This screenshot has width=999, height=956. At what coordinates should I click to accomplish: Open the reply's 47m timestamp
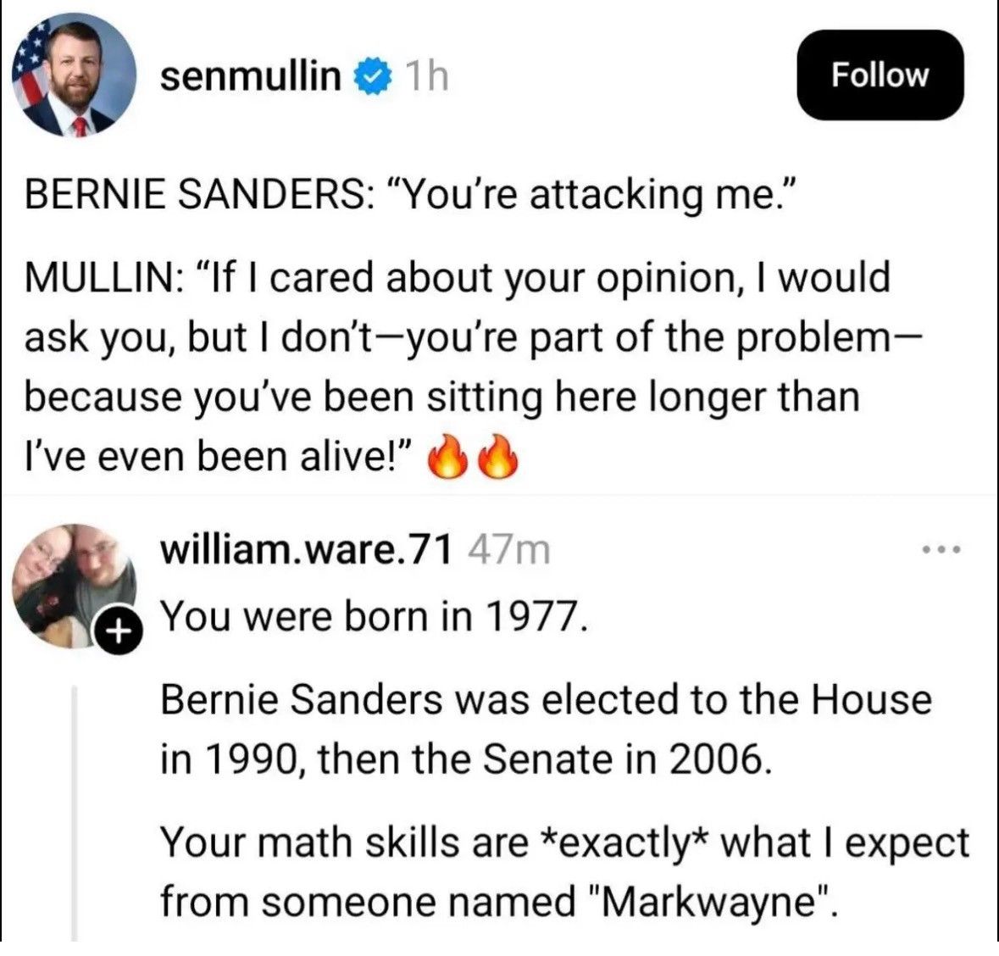[x=508, y=551]
